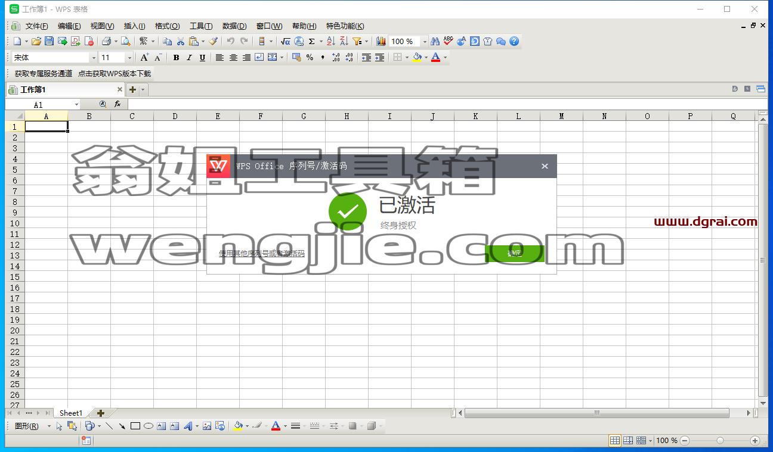
Task: Add a new sheet with the plus button
Action: coord(101,413)
